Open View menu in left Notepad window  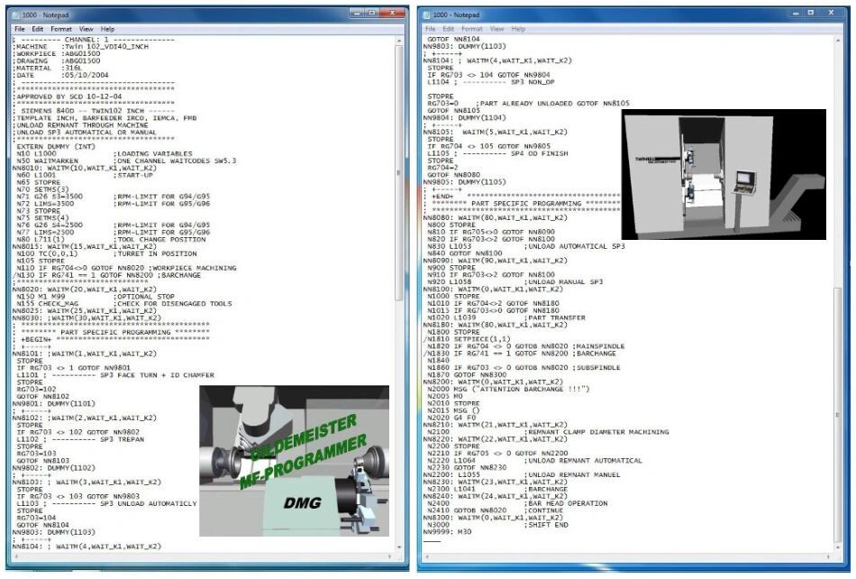click(x=87, y=29)
